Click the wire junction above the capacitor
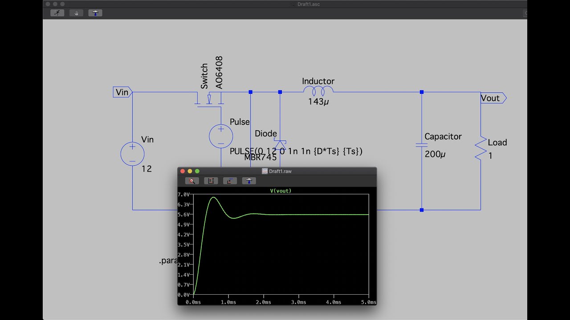This screenshot has width=570, height=320. (x=422, y=92)
